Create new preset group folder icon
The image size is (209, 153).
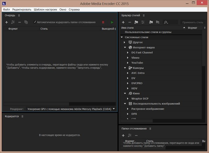(136, 22)
